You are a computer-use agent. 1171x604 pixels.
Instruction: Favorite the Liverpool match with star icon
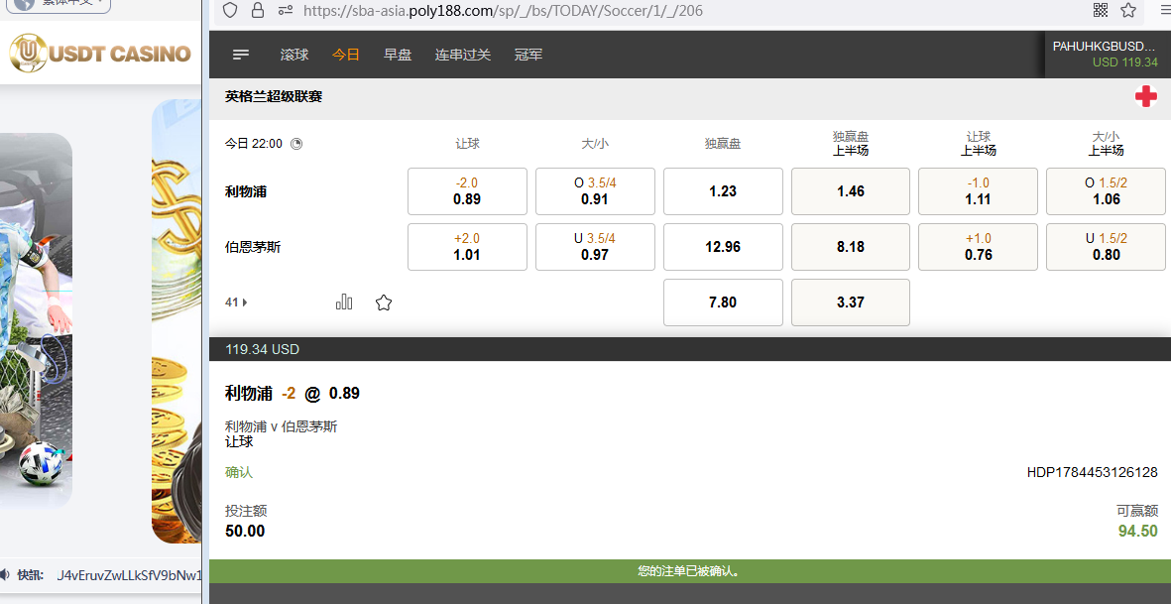point(384,302)
